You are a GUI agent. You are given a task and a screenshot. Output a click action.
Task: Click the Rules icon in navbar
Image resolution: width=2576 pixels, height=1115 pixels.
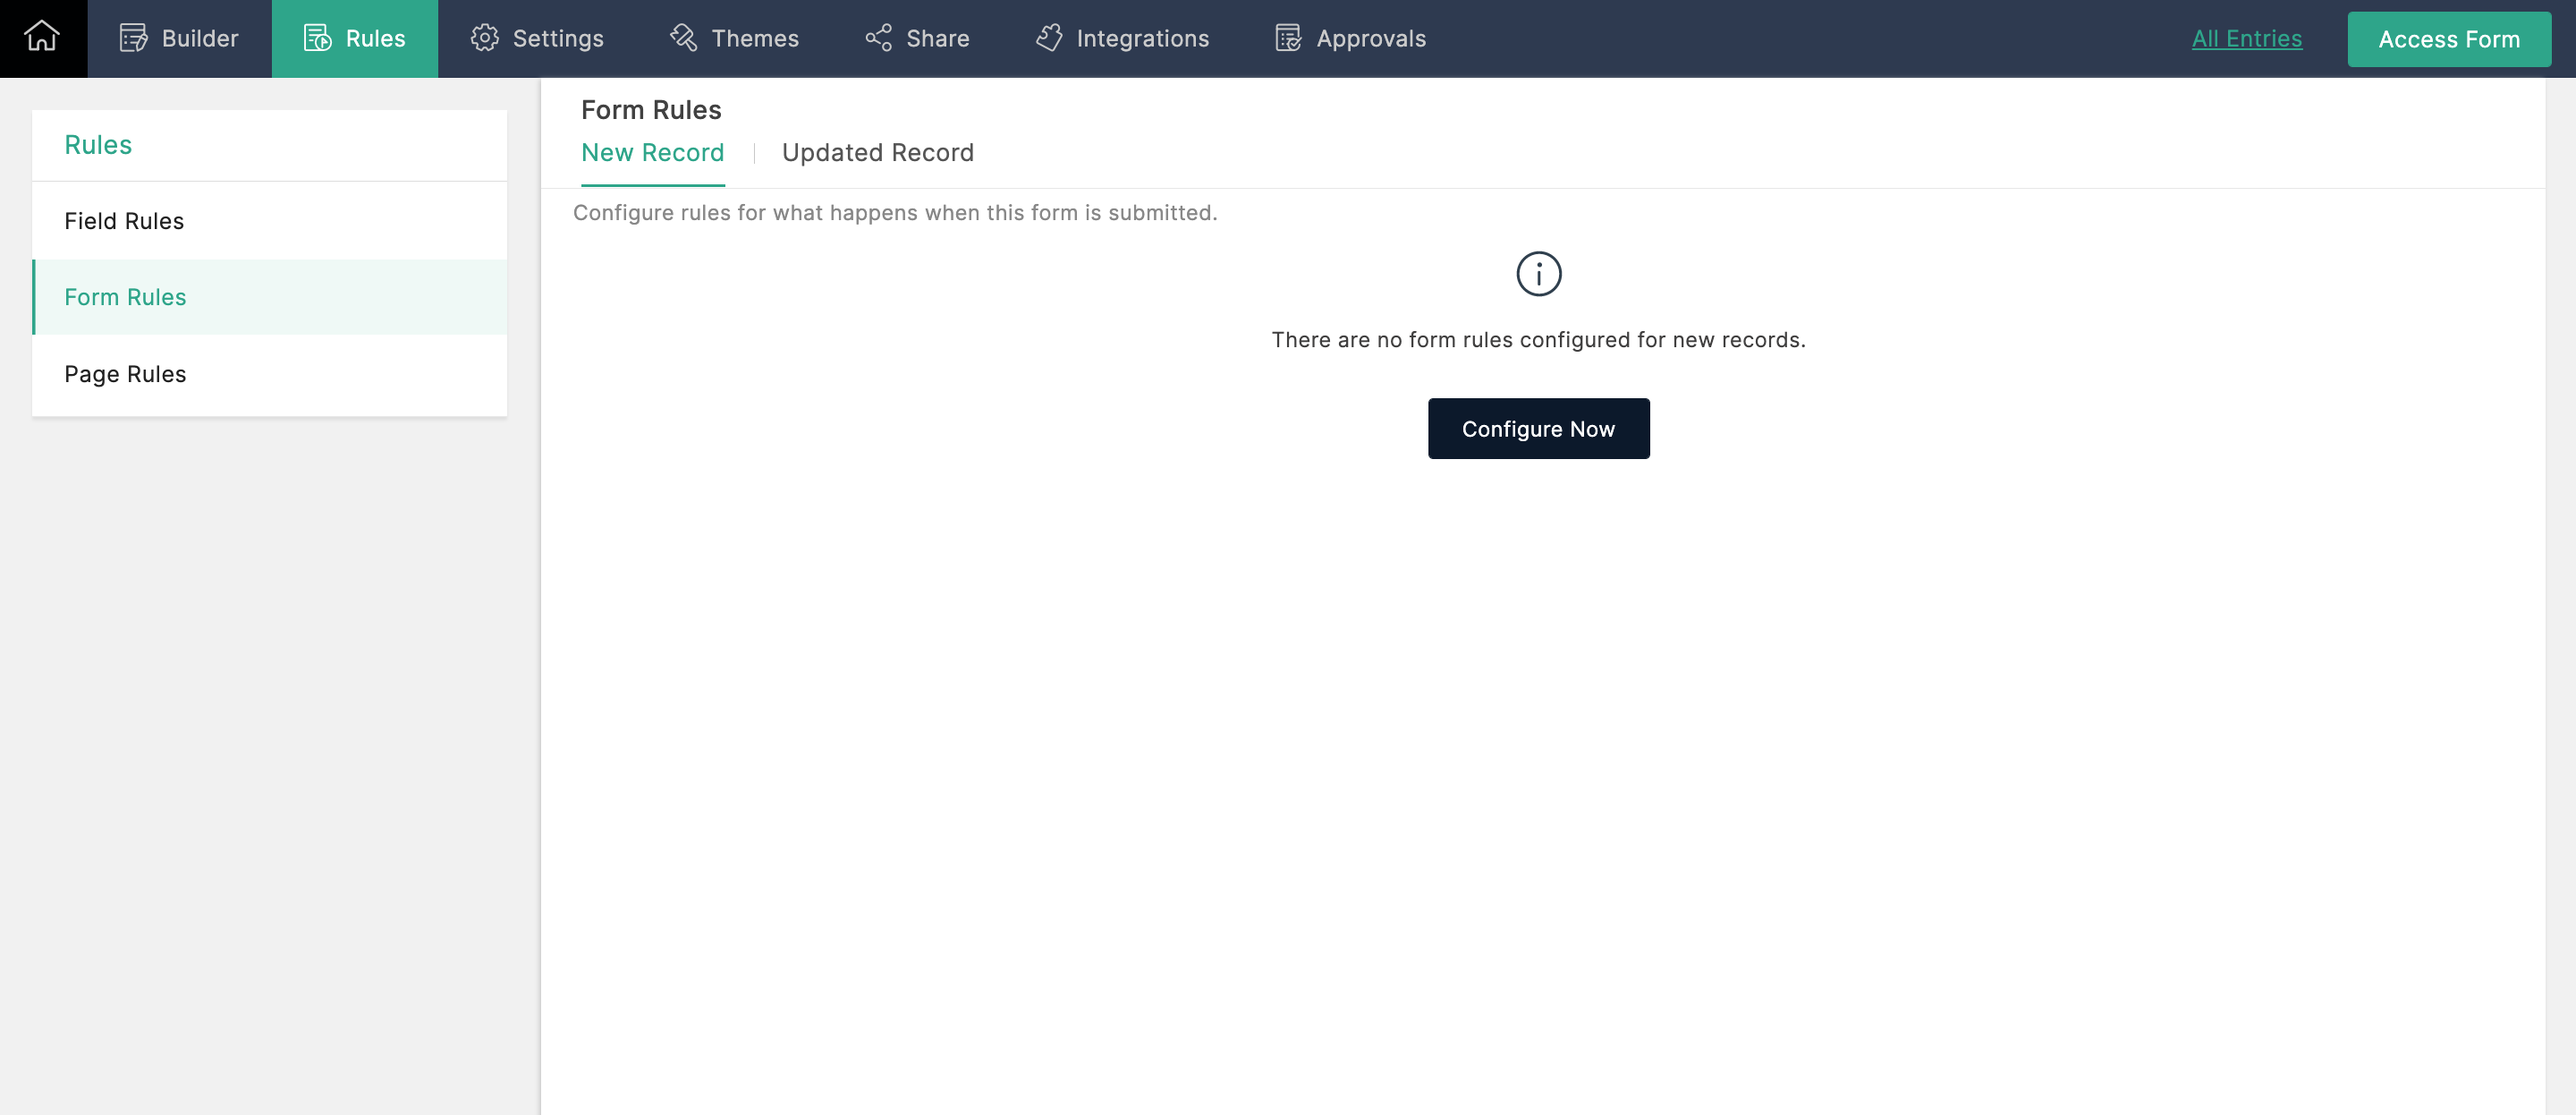coord(317,38)
